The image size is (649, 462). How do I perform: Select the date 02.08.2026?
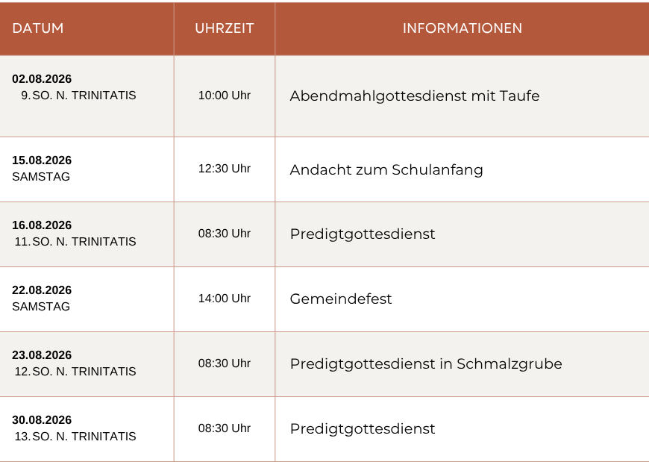pos(42,78)
